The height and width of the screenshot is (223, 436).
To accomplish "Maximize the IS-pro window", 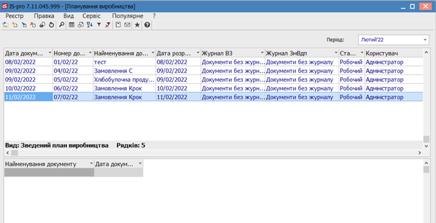I will point(412,6).
